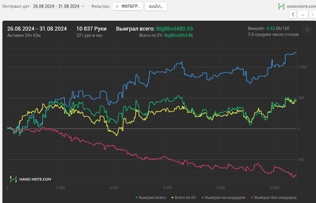
Task: Toggle the green Выиграл всего legend series
Action: (151, 197)
